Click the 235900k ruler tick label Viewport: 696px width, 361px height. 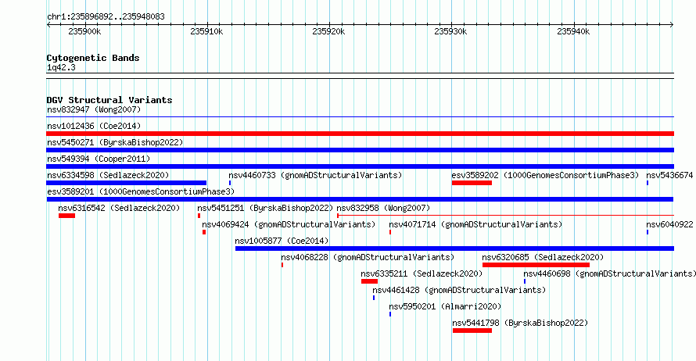pos(84,31)
